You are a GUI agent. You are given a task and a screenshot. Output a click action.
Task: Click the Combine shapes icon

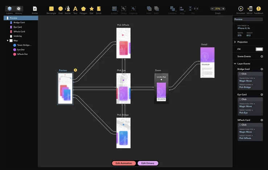pos(172,9)
